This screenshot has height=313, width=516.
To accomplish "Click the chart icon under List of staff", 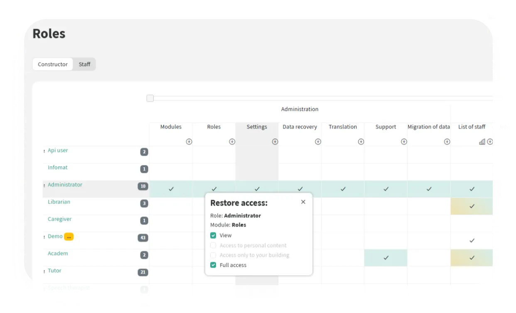I will 482,142.
